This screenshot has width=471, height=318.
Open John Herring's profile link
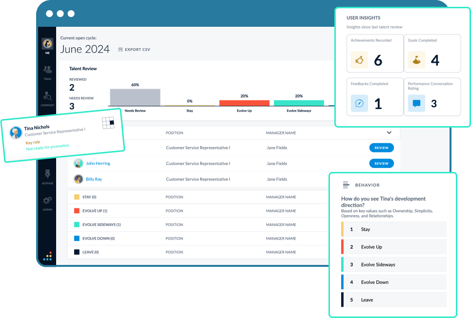pos(98,164)
